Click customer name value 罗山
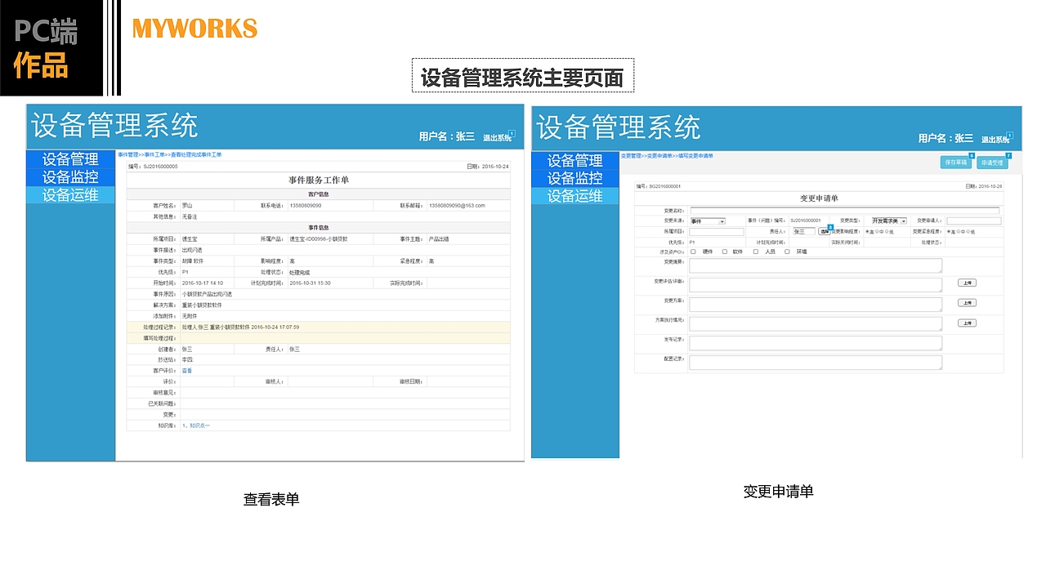Screen dimensions: 1046x588 (x=187, y=205)
